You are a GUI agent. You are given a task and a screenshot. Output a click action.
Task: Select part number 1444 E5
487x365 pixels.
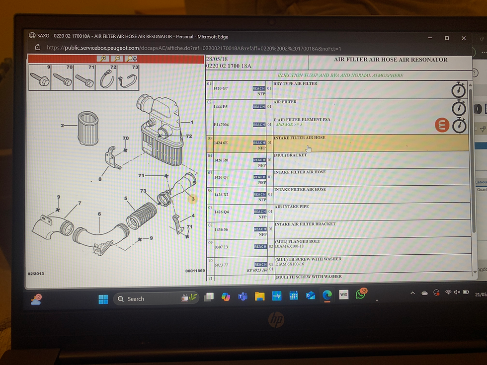pos(221,107)
